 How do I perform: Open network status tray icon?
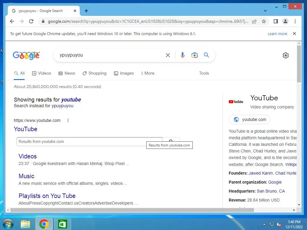click(x=272, y=224)
